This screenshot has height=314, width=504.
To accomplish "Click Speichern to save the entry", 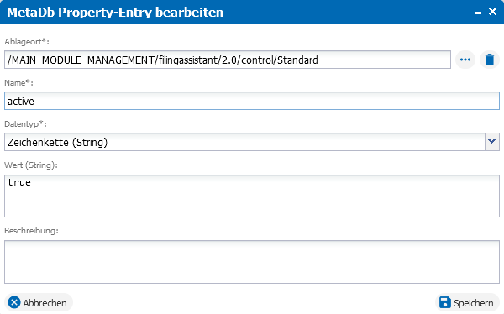I will [x=467, y=303].
